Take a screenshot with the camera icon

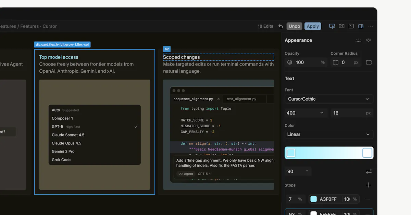(341, 26)
